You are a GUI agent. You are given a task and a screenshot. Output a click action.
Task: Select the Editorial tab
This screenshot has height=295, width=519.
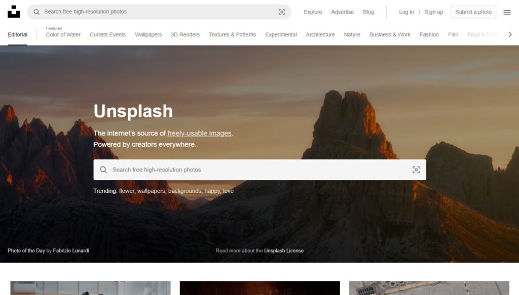18,35
